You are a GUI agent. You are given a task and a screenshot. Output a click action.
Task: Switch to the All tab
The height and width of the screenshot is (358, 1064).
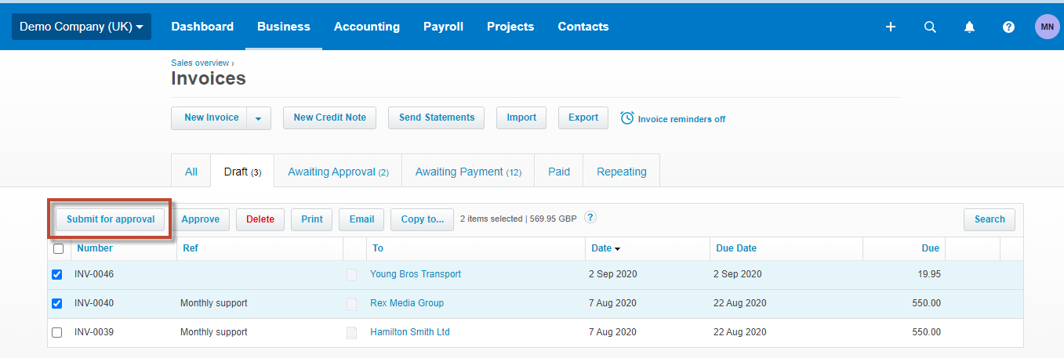point(191,172)
